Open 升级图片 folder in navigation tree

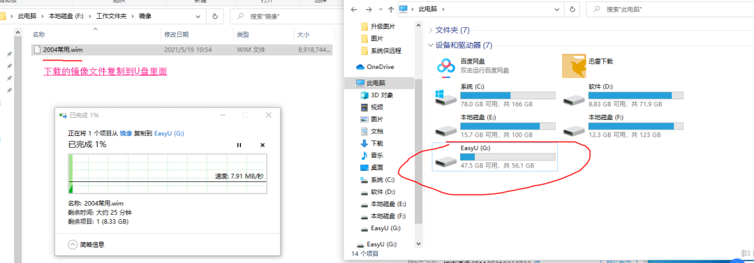(x=378, y=26)
